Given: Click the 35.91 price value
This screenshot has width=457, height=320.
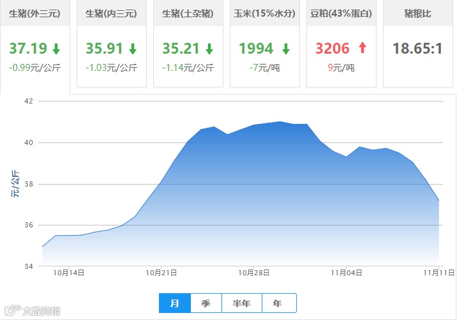Looking at the screenshot, I should pyautogui.click(x=104, y=49).
